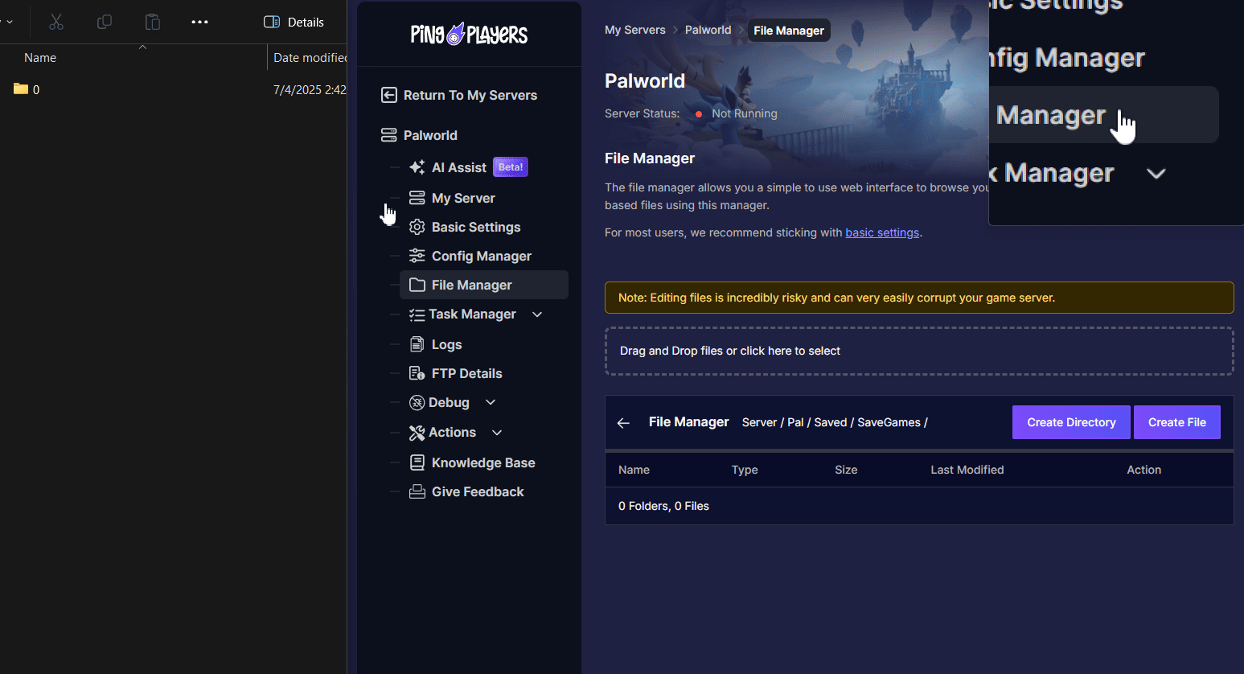Screen dimensions: 1244x674
Task: Click the Logs document icon
Action: pyautogui.click(x=417, y=344)
